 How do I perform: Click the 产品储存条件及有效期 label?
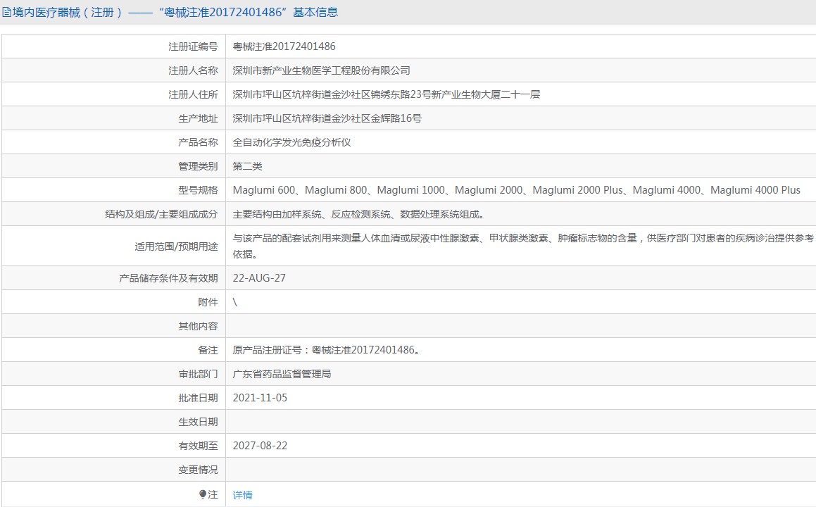[x=168, y=278]
